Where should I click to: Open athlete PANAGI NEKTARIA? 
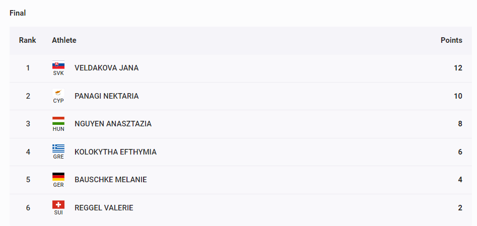pyautogui.click(x=106, y=96)
